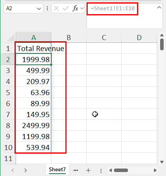Click horizontal scrollbar left arrow
The height and width of the screenshot is (176, 166).
[110, 170]
